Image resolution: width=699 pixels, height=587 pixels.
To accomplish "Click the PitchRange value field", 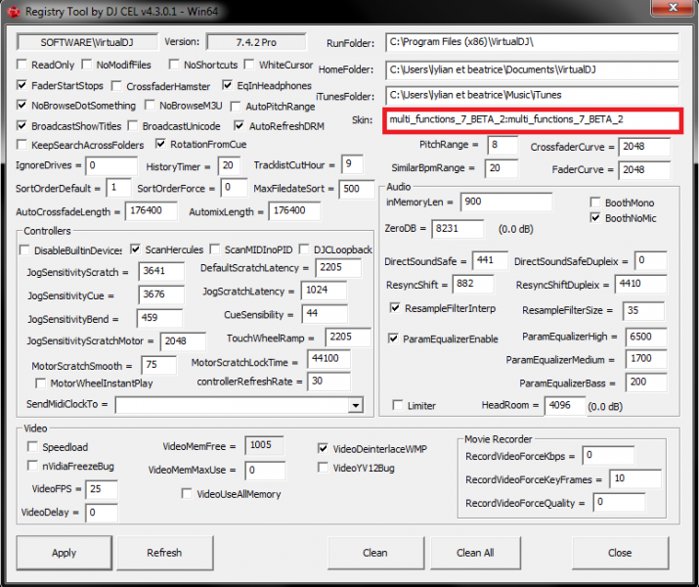I will [502, 146].
